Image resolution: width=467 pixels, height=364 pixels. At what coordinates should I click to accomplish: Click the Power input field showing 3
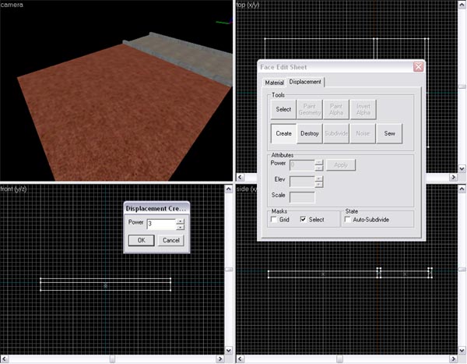click(160, 224)
